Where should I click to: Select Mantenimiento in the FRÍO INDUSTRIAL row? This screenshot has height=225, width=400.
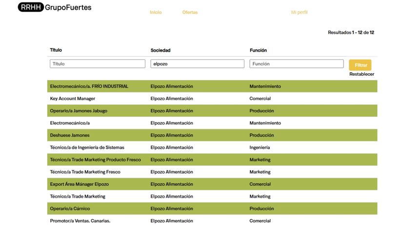click(265, 86)
